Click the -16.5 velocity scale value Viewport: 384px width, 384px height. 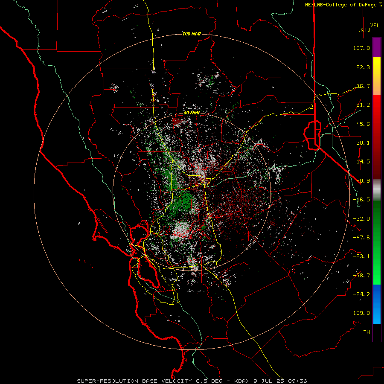361,200
